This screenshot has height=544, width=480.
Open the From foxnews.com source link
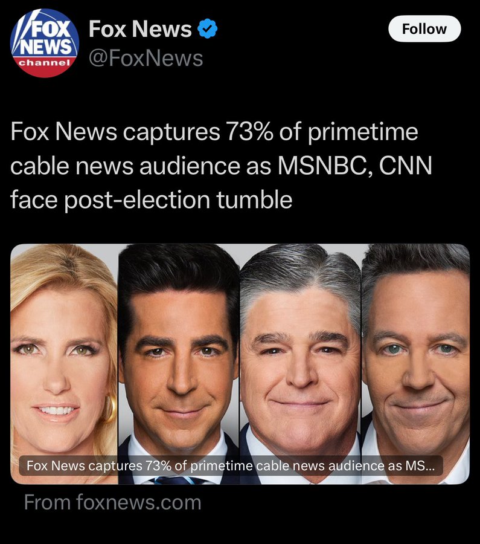tap(113, 502)
